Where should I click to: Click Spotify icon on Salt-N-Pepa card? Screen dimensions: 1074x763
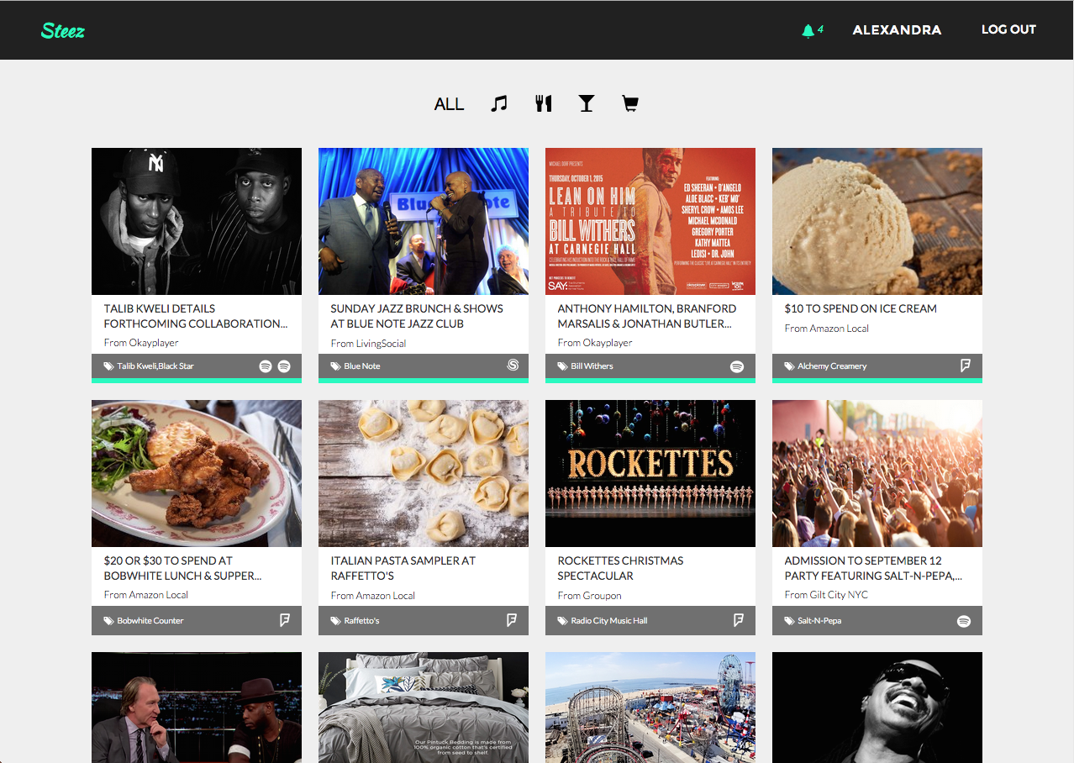(x=964, y=621)
